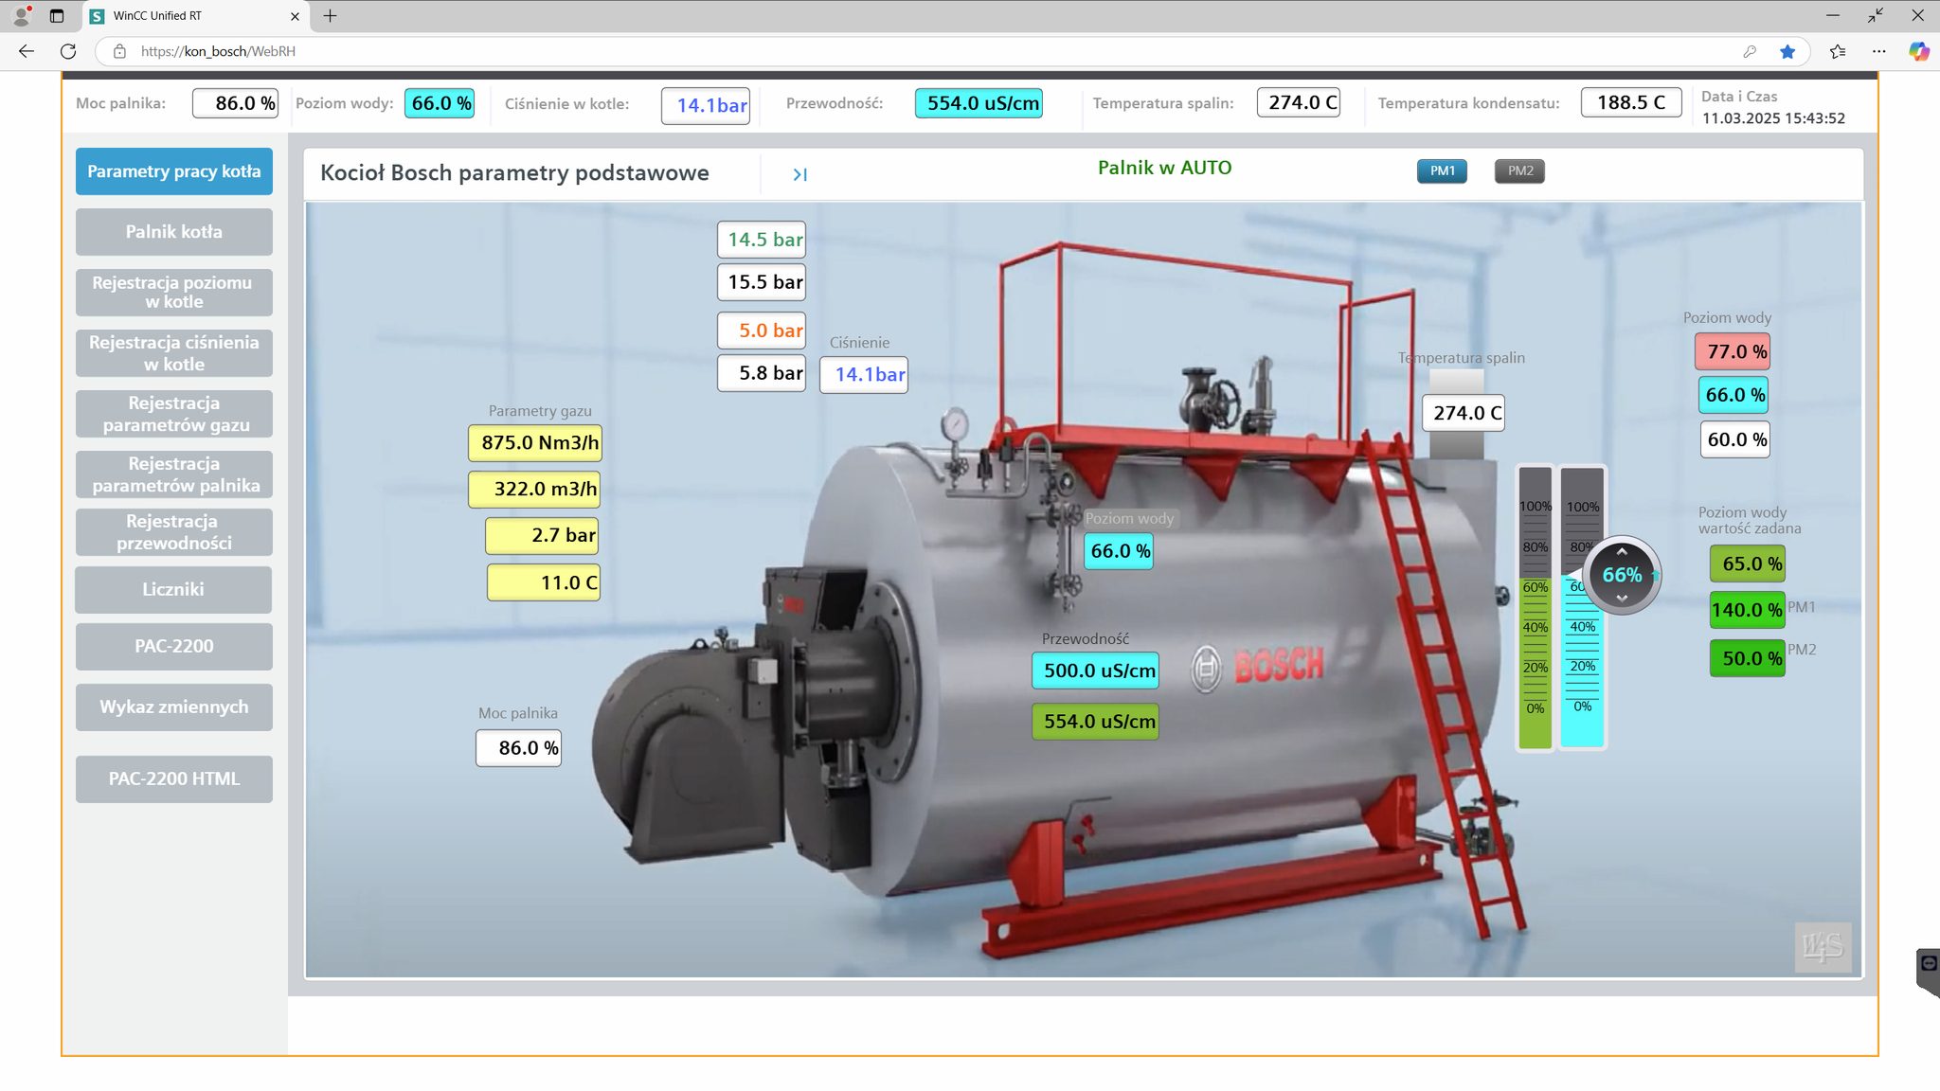
Task: Click the Kocioł Bosch parametry podstawowe title
Action: point(514,173)
